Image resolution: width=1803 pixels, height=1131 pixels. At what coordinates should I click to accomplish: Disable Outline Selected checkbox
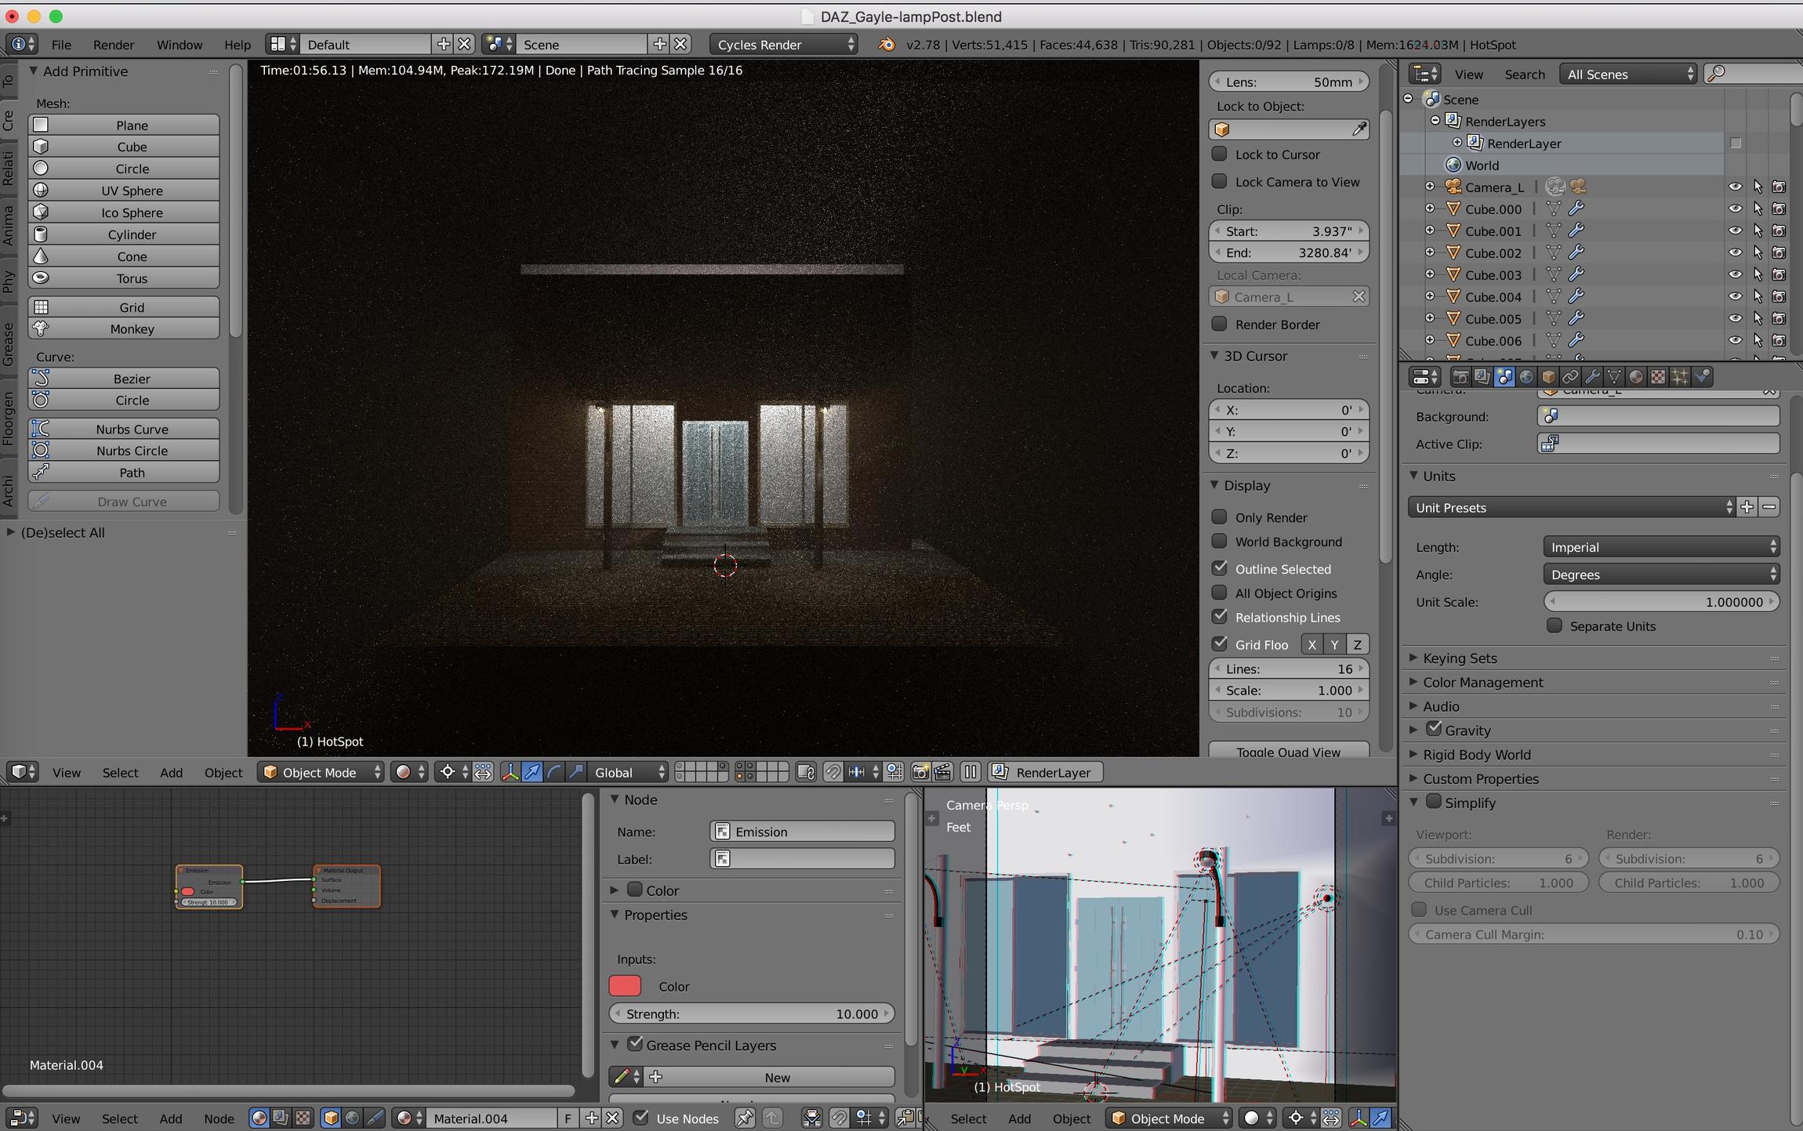pyautogui.click(x=1219, y=567)
